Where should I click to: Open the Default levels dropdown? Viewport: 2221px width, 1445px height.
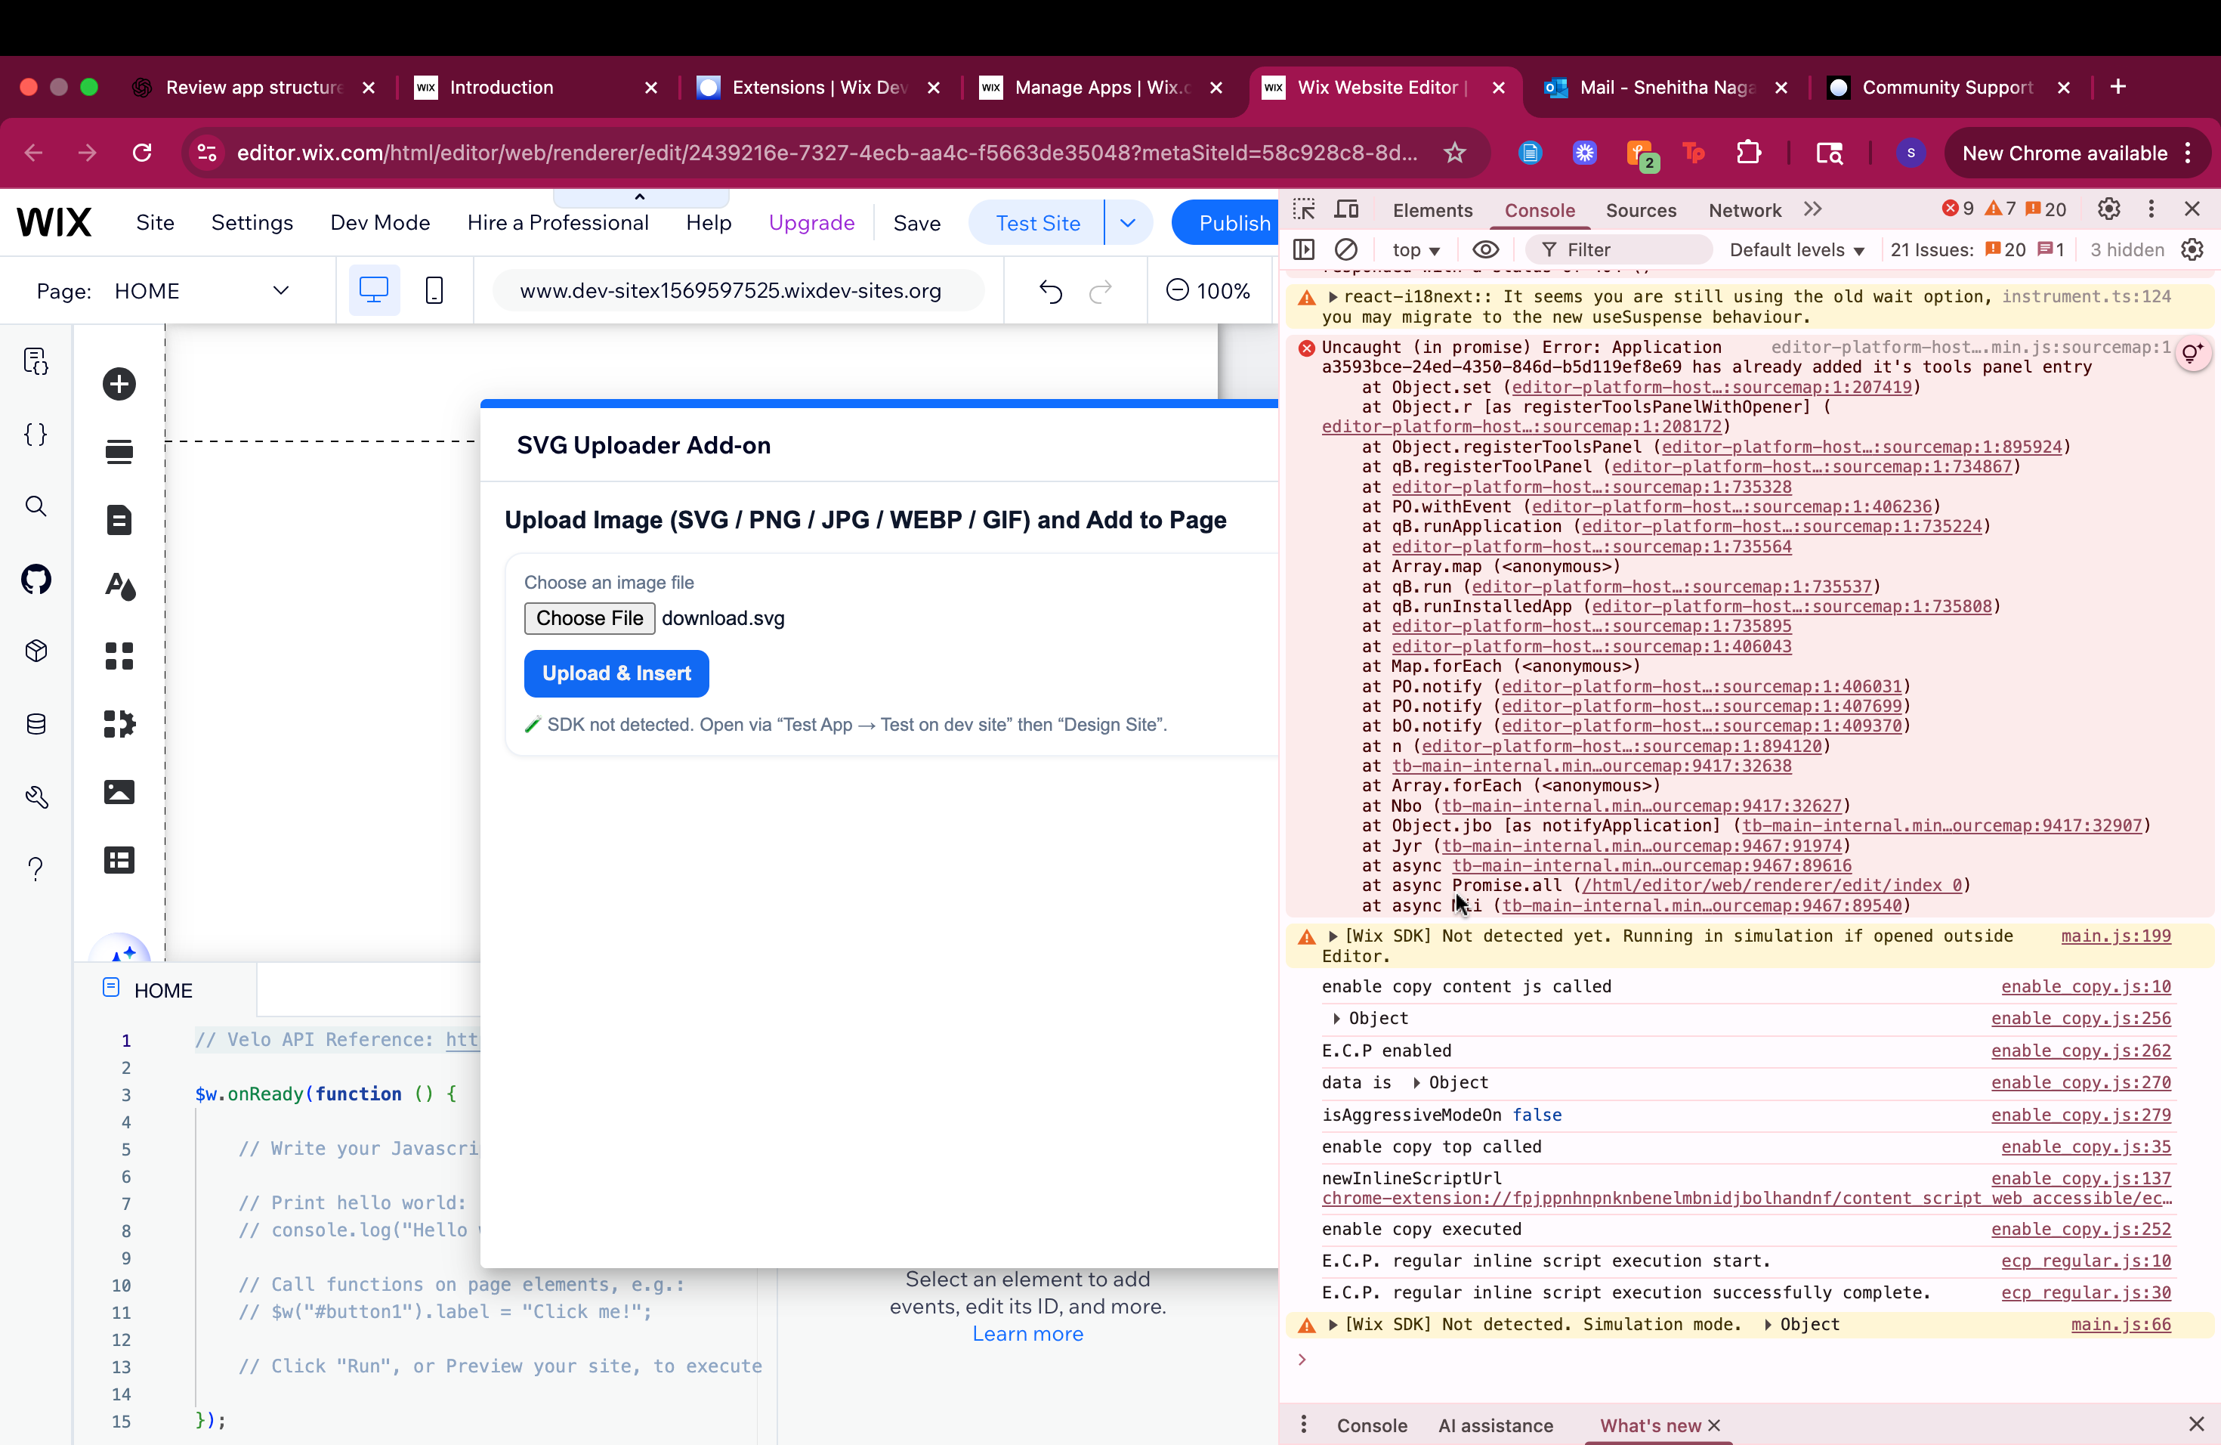pyautogui.click(x=1796, y=249)
